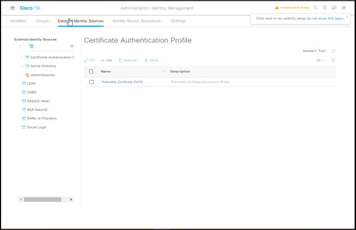Image resolution: width=356 pixels, height=230 pixels.
Task: Click the RSA SecurID folder icon
Action: pyautogui.click(x=24, y=109)
